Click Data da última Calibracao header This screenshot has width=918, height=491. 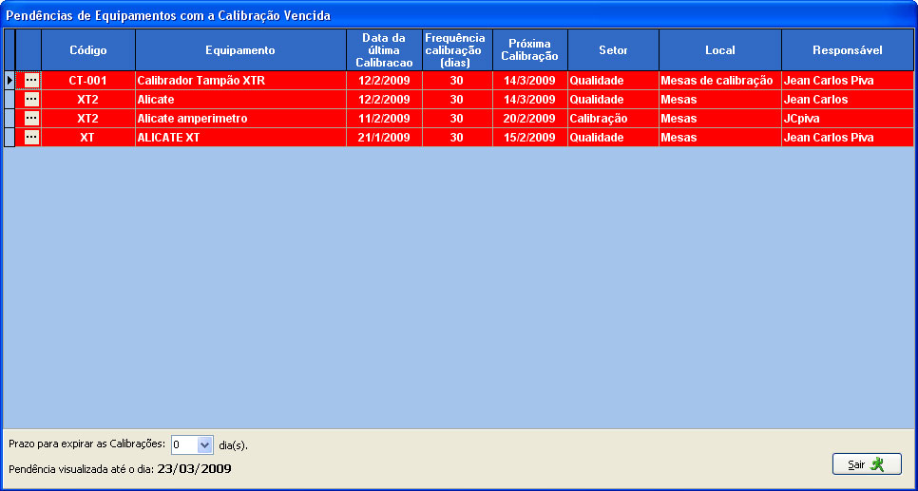point(384,50)
